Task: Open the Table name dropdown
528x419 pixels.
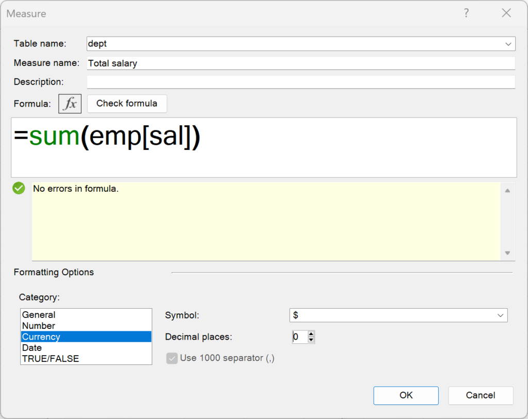Action: (x=508, y=44)
